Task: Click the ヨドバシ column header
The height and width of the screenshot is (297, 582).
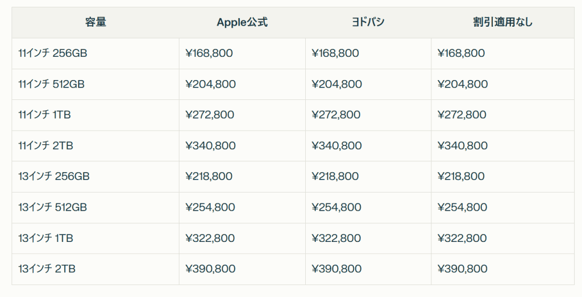Action: [x=368, y=22]
